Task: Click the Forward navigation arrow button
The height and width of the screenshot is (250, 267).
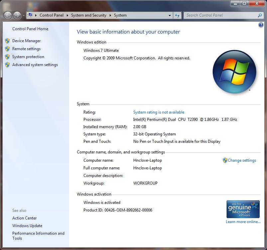Action: pyautogui.click(x=17, y=16)
